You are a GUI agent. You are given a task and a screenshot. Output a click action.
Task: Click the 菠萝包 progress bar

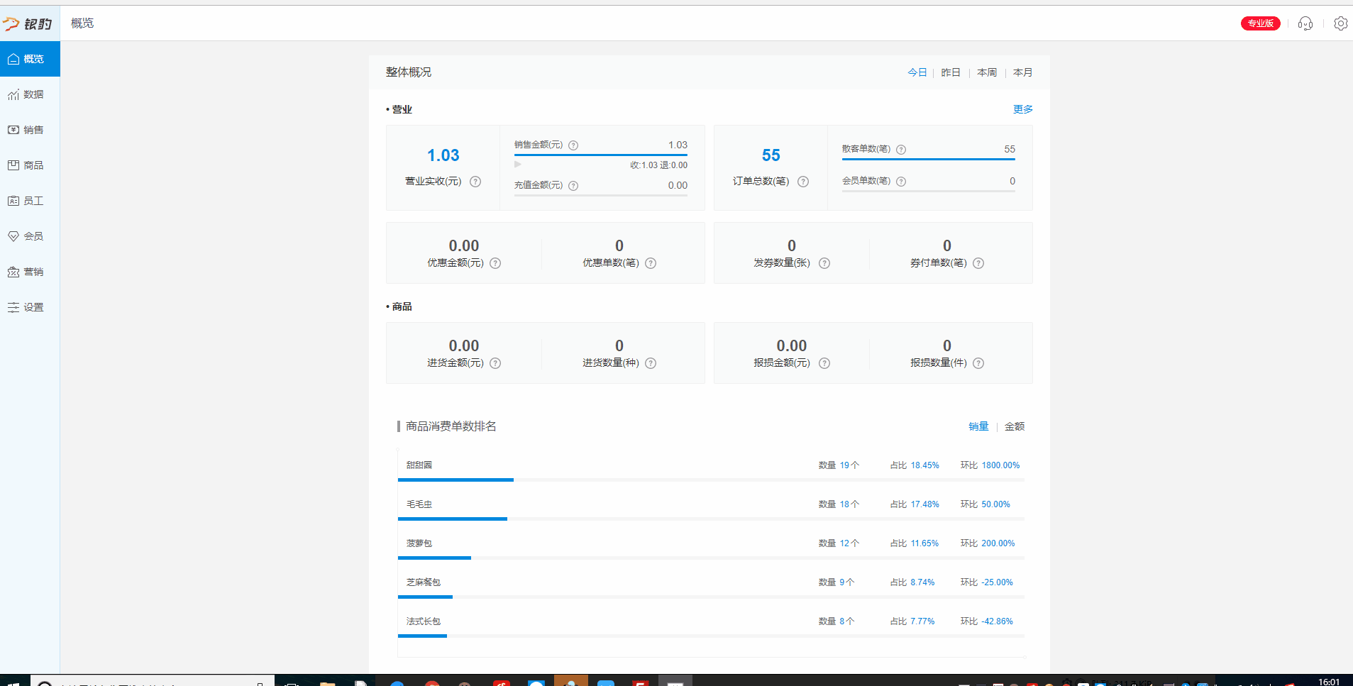(x=711, y=558)
